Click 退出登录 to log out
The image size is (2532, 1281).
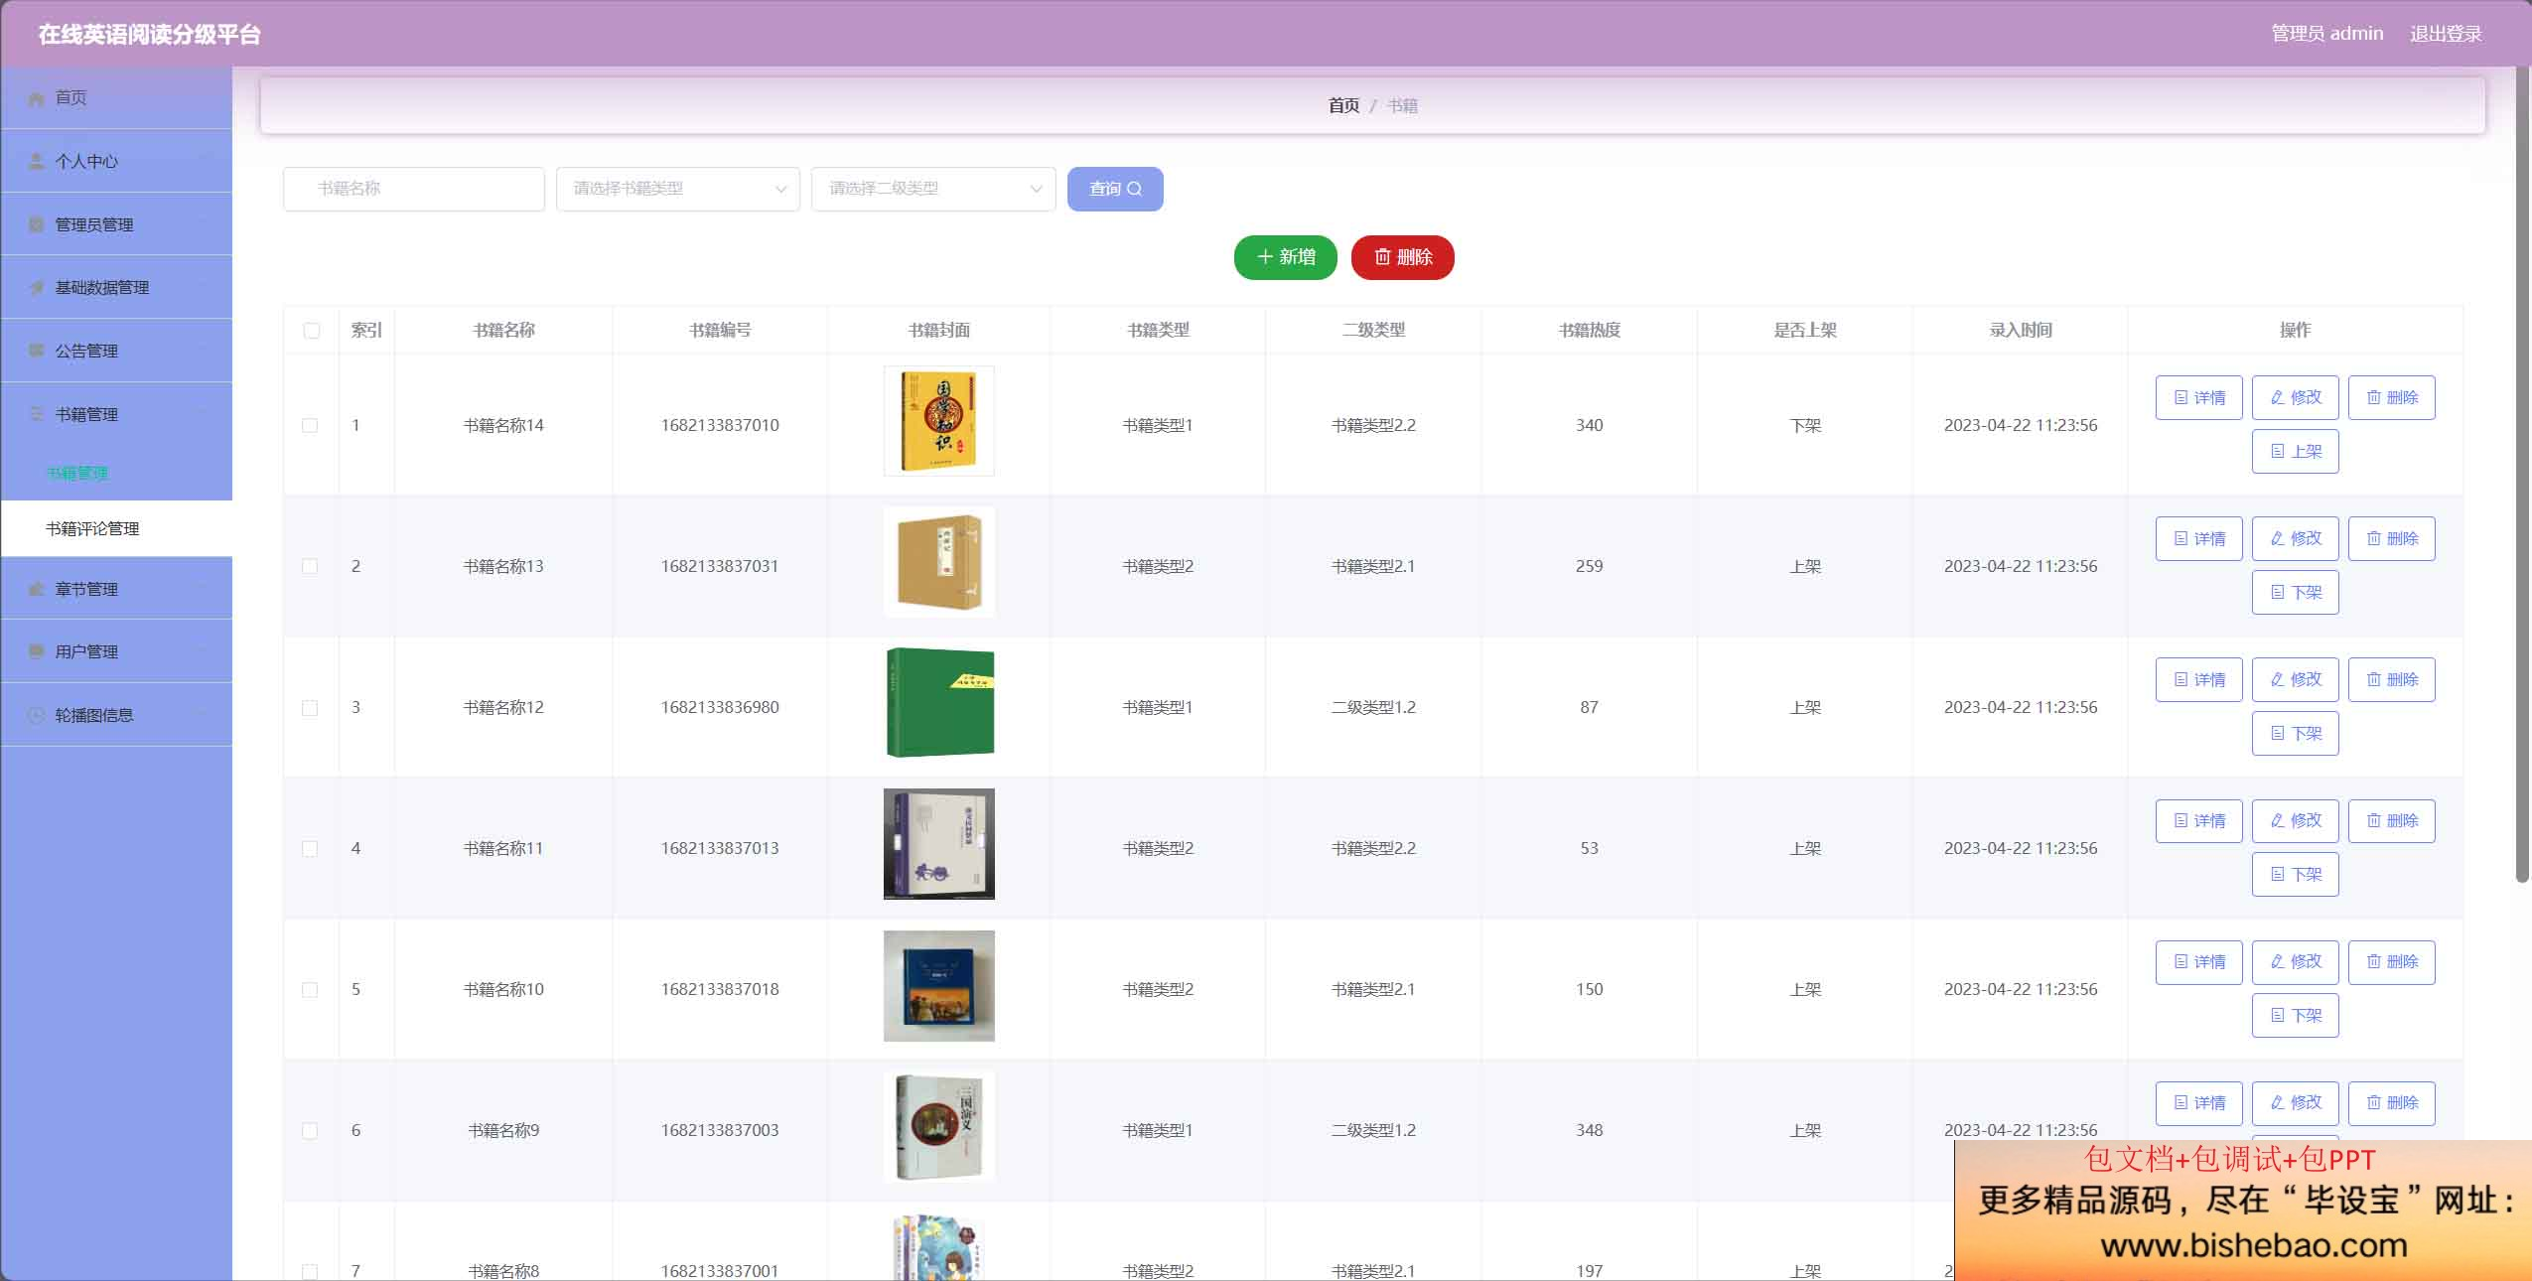click(x=2446, y=34)
